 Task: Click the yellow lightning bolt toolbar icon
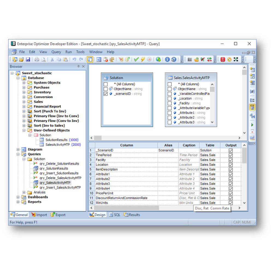143,59
